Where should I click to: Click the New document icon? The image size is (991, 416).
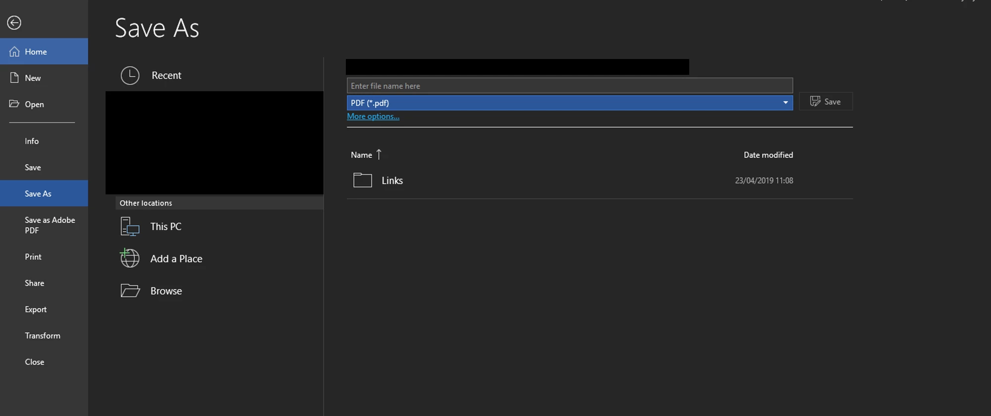[x=14, y=78]
